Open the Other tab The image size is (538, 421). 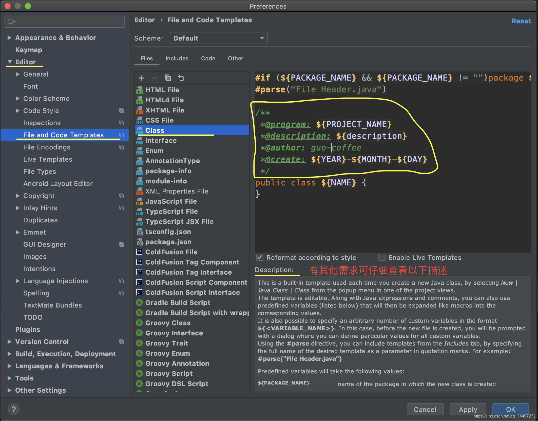pyautogui.click(x=235, y=59)
